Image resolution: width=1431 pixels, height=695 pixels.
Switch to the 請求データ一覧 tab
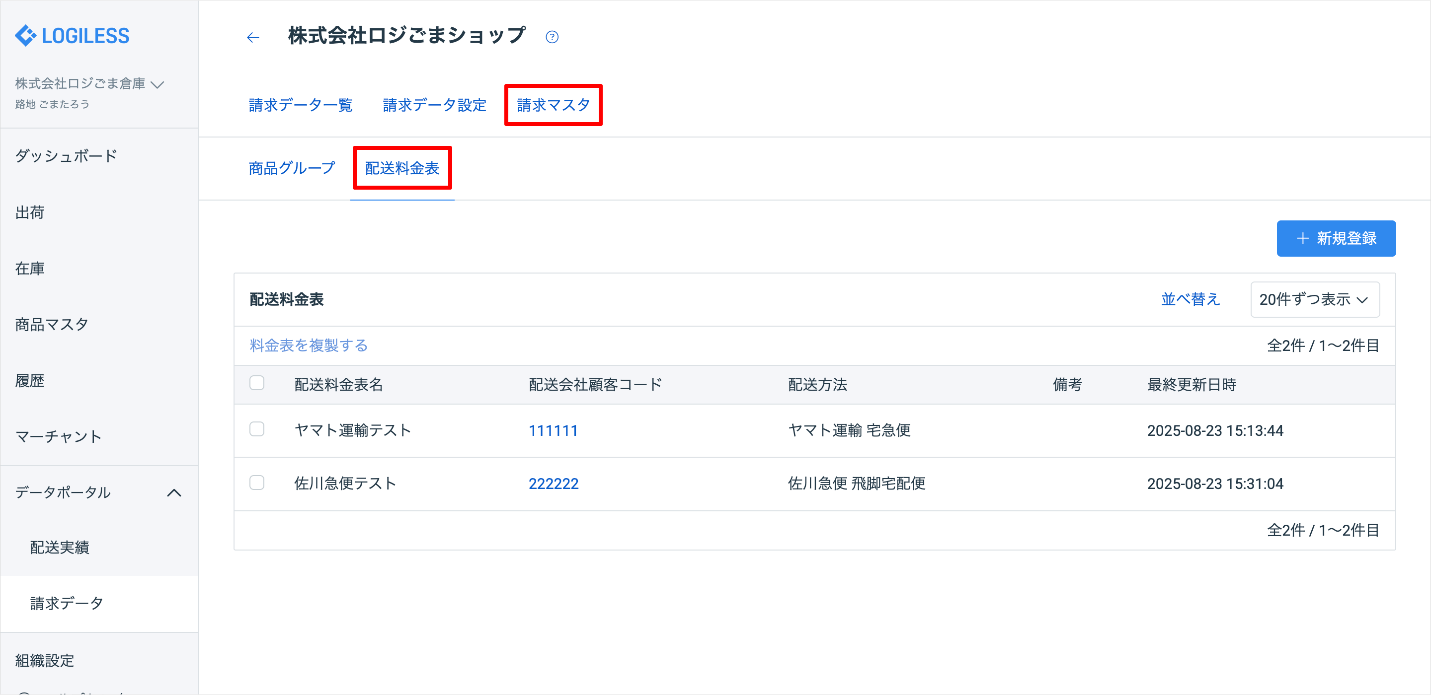click(x=301, y=105)
